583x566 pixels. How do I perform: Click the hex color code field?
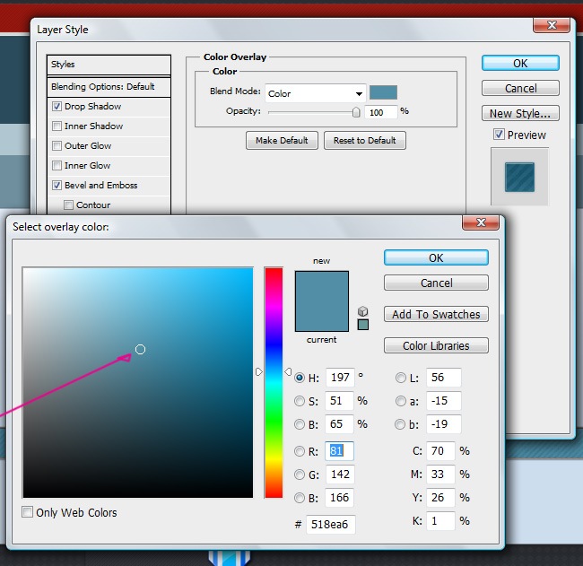click(x=330, y=525)
